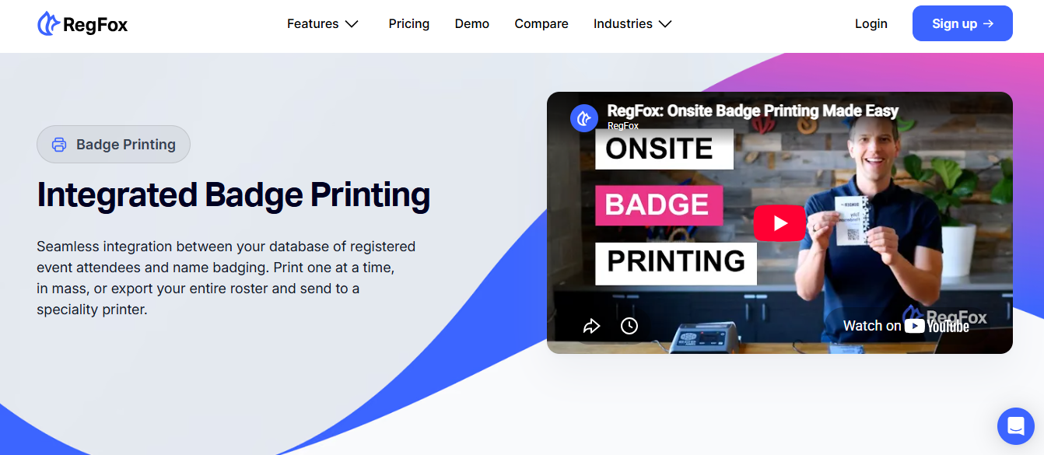Click the video's share arrow icon
Image resolution: width=1044 pixels, height=455 pixels.
click(x=591, y=326)
